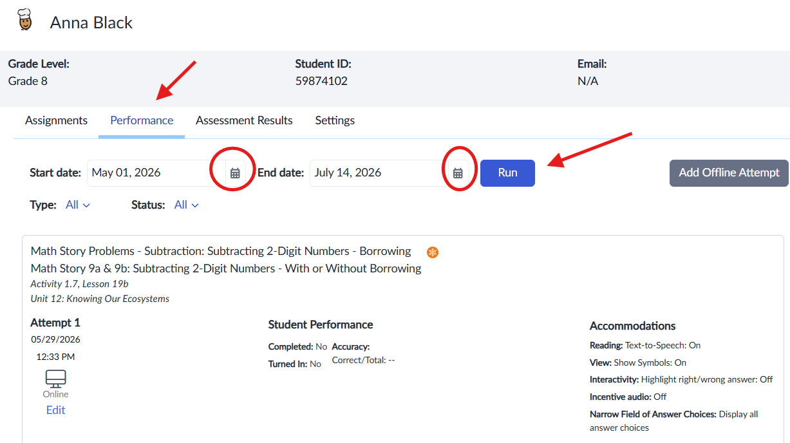Click the Start date field showing May 01, 2026
The image size is (790, 443).
point(156,173)
